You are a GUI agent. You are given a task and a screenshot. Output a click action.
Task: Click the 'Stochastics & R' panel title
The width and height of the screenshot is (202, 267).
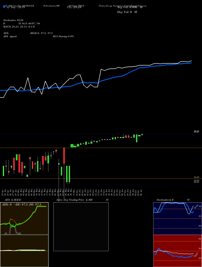[165, 200]
